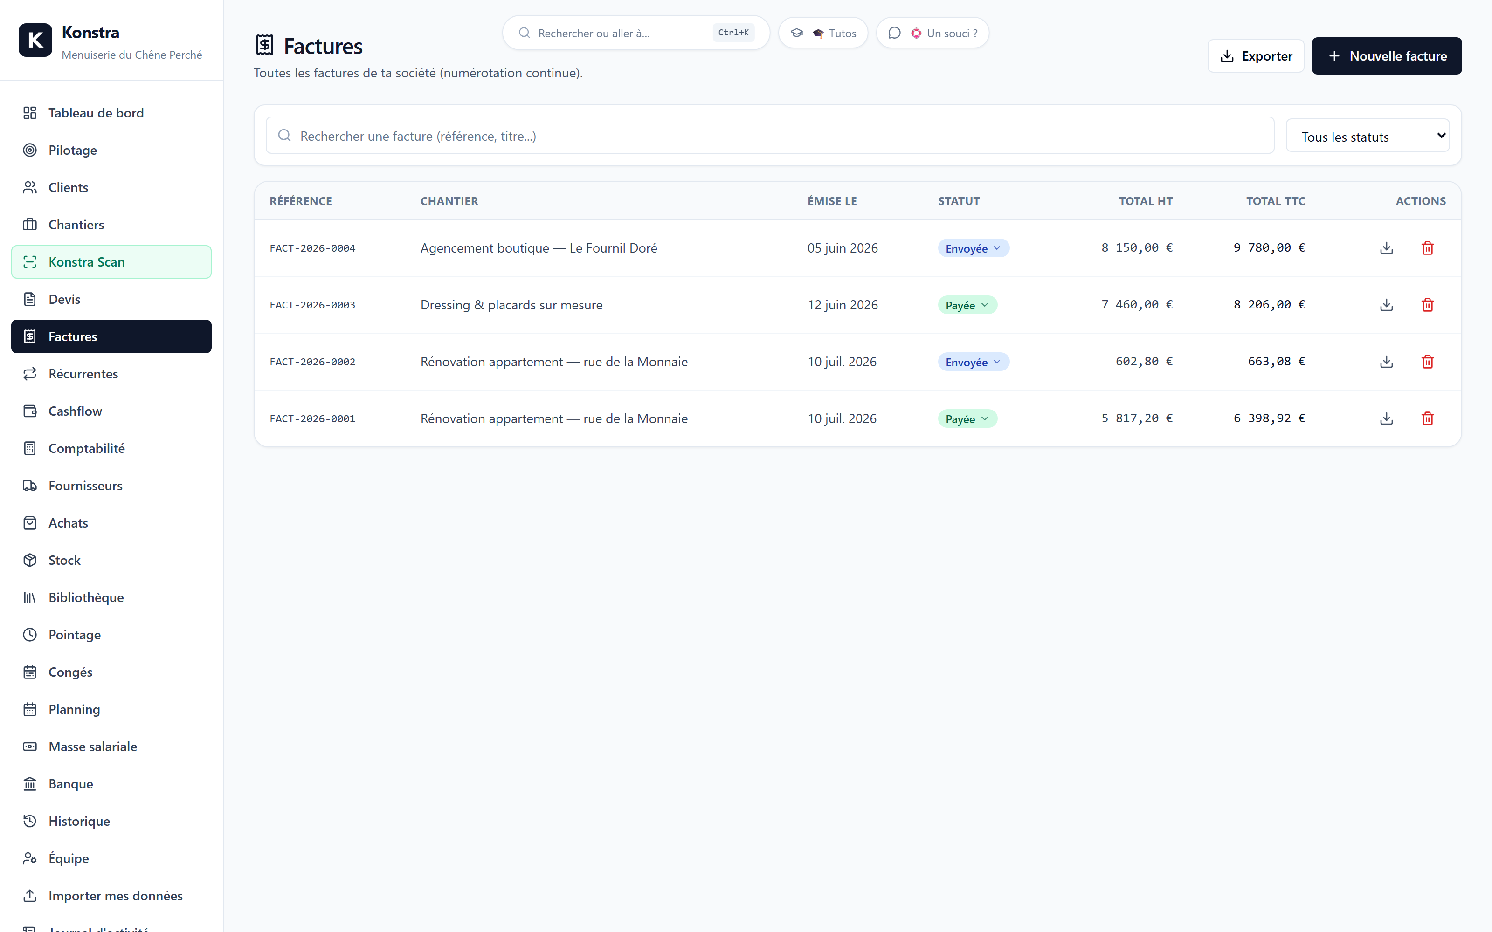Image resolution: width=1492 pixels, height=932 pixels.
Task: Delete invoice FACT-2026-0001 with trash icon
Action: (x=1427, y=418)
